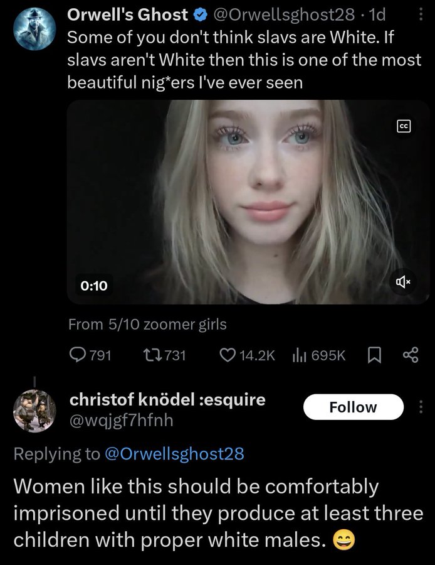This screenshot has width=435, height=565.
Task: Toggle the bookmark icon on the post
Action: [374, 355]
